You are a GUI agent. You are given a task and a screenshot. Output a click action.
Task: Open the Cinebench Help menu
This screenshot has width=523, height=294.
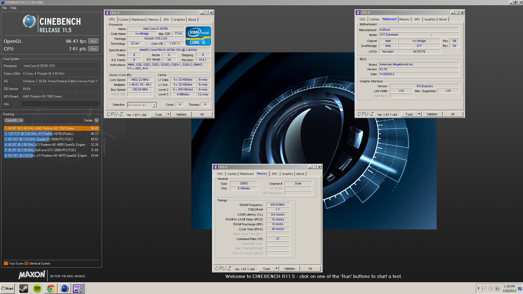pyautogui.click(x=13, y=8)
